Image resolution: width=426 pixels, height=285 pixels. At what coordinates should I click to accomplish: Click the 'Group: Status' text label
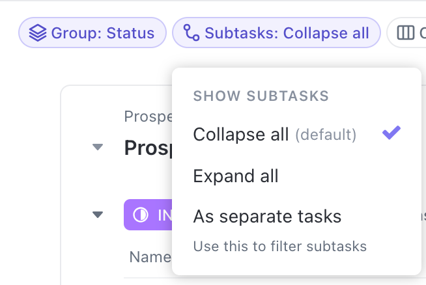coord(103,33)
